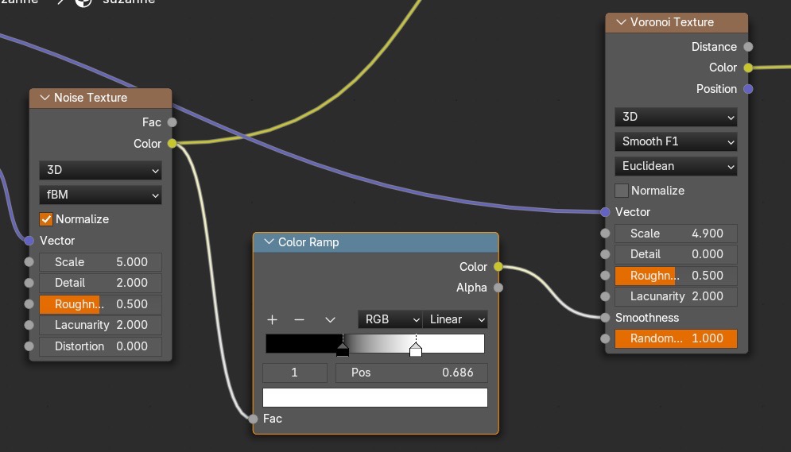Click Voronoi Detail field 0.000
This screenshot has width=791, height=452.
[676, 254]
